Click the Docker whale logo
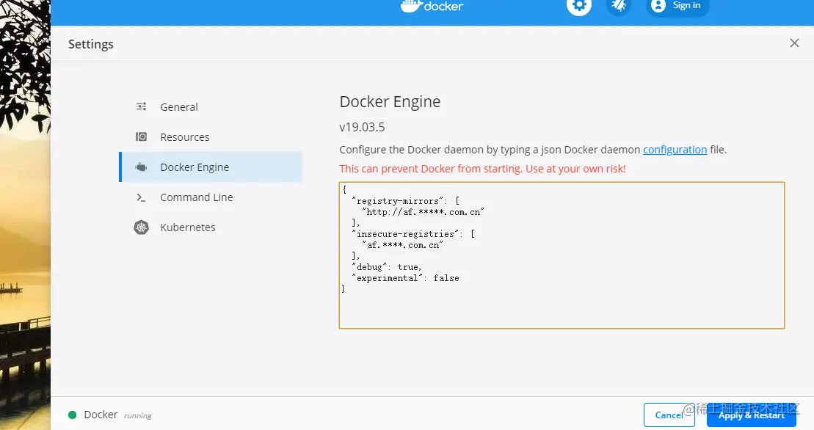The height and width of the screenshot is (430, 814). 432,6
